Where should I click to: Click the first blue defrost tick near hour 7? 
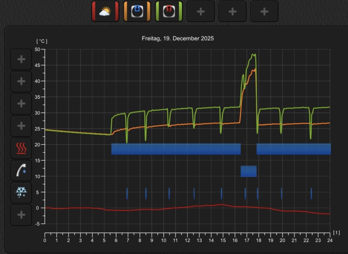point(127,193)
